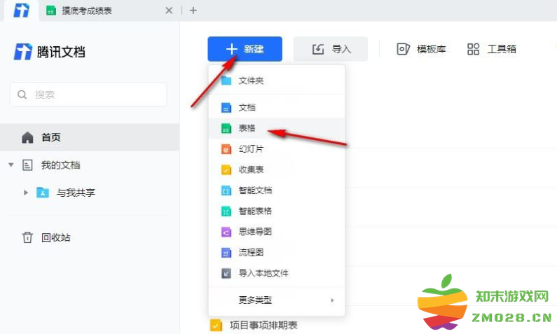Screen dimensions: 557x334
Task: Select the 智能表格 smart sheet icon
Action: 226,211
